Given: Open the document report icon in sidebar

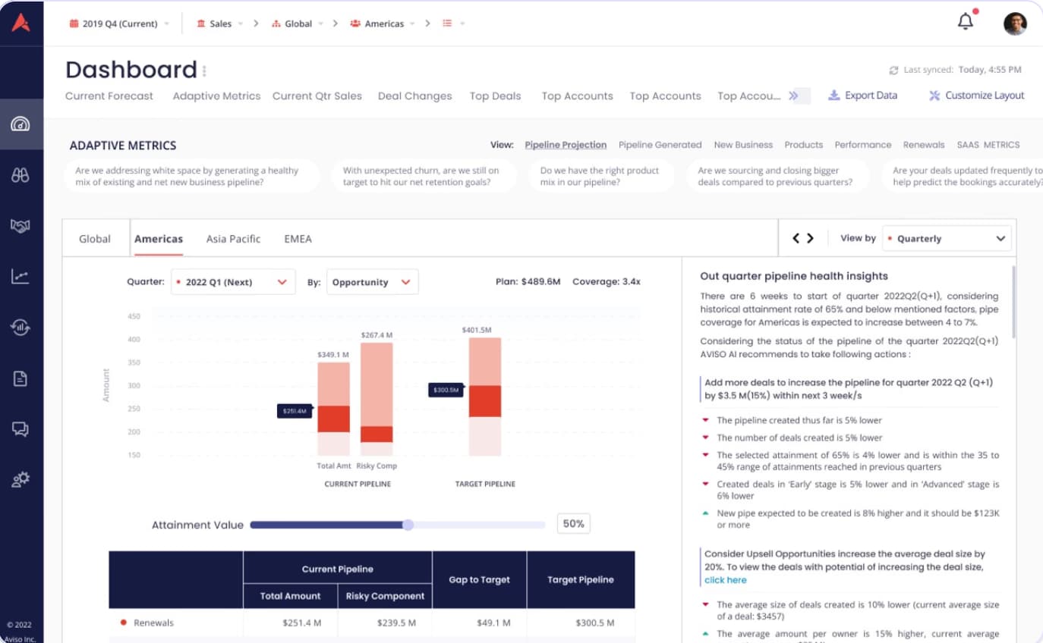Looking at the screenshot, I should coord(20,378).
